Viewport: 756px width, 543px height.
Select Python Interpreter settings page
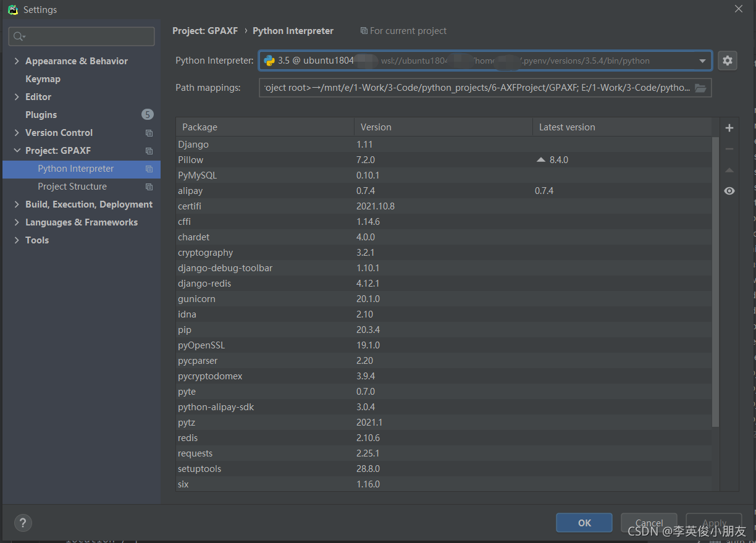82,169
